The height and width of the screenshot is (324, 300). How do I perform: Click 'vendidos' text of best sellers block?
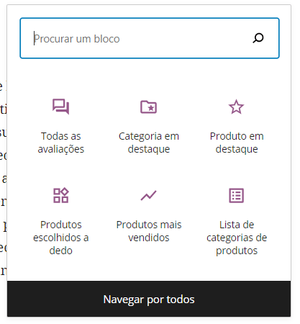(149, 238)
